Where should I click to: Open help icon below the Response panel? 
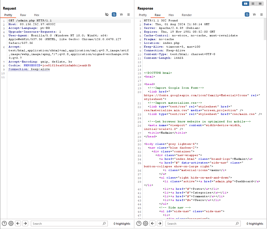click(x=139, y=223)
